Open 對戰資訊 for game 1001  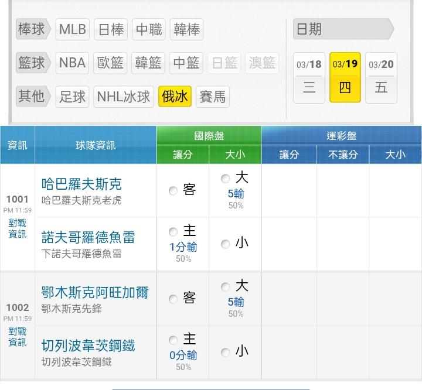point(18,228)
